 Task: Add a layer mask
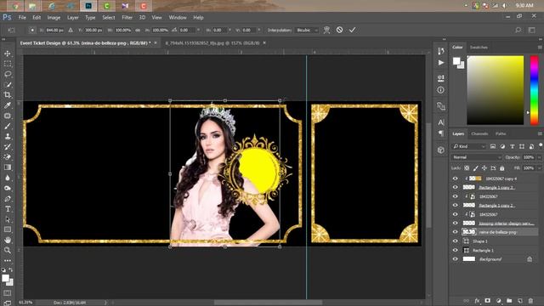click(487, 300)
